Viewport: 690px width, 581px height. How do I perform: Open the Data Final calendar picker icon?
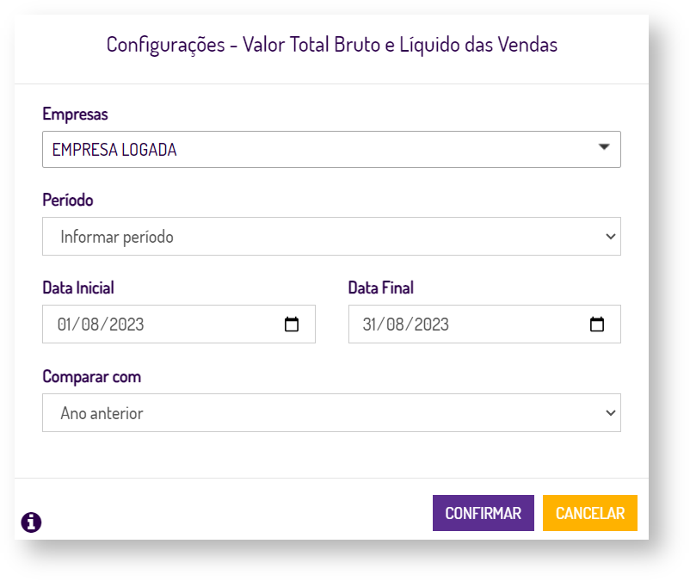(597, 324)
